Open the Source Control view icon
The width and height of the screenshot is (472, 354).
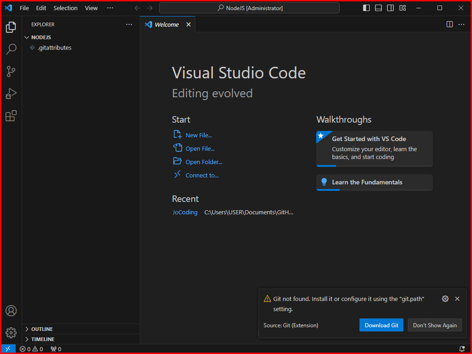11,71
